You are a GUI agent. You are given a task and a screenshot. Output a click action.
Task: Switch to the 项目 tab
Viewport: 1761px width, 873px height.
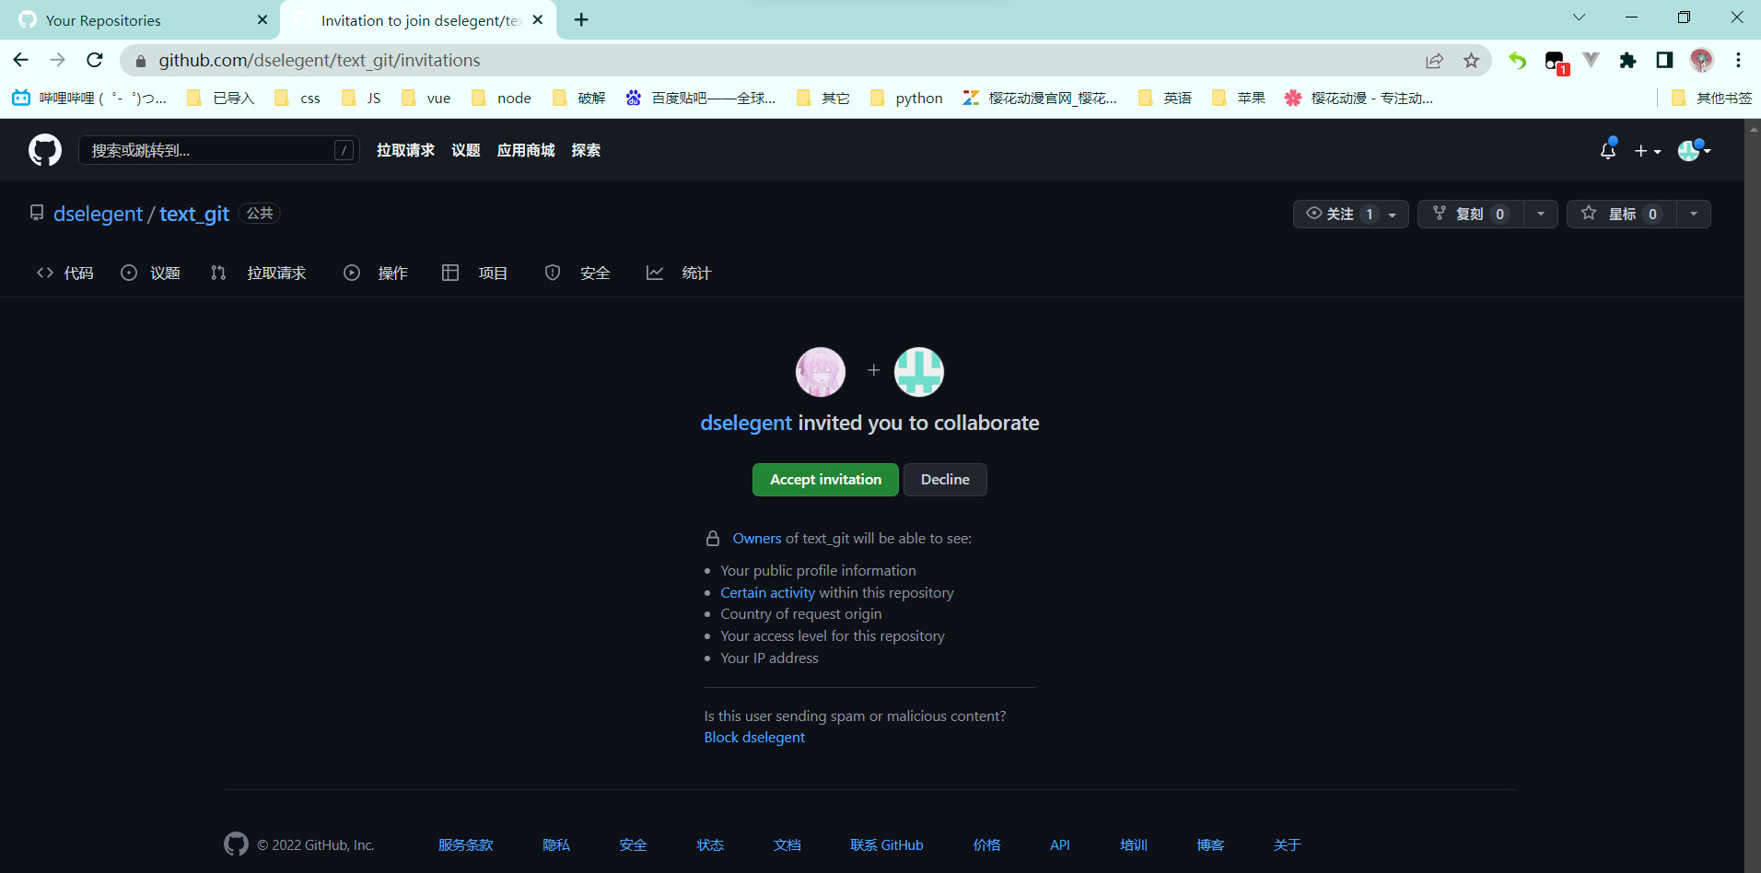pyautogui.click(x=475, y=273)
